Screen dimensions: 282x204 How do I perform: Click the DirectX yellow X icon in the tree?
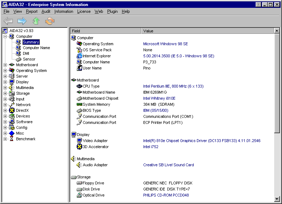[x=12, y=110]
